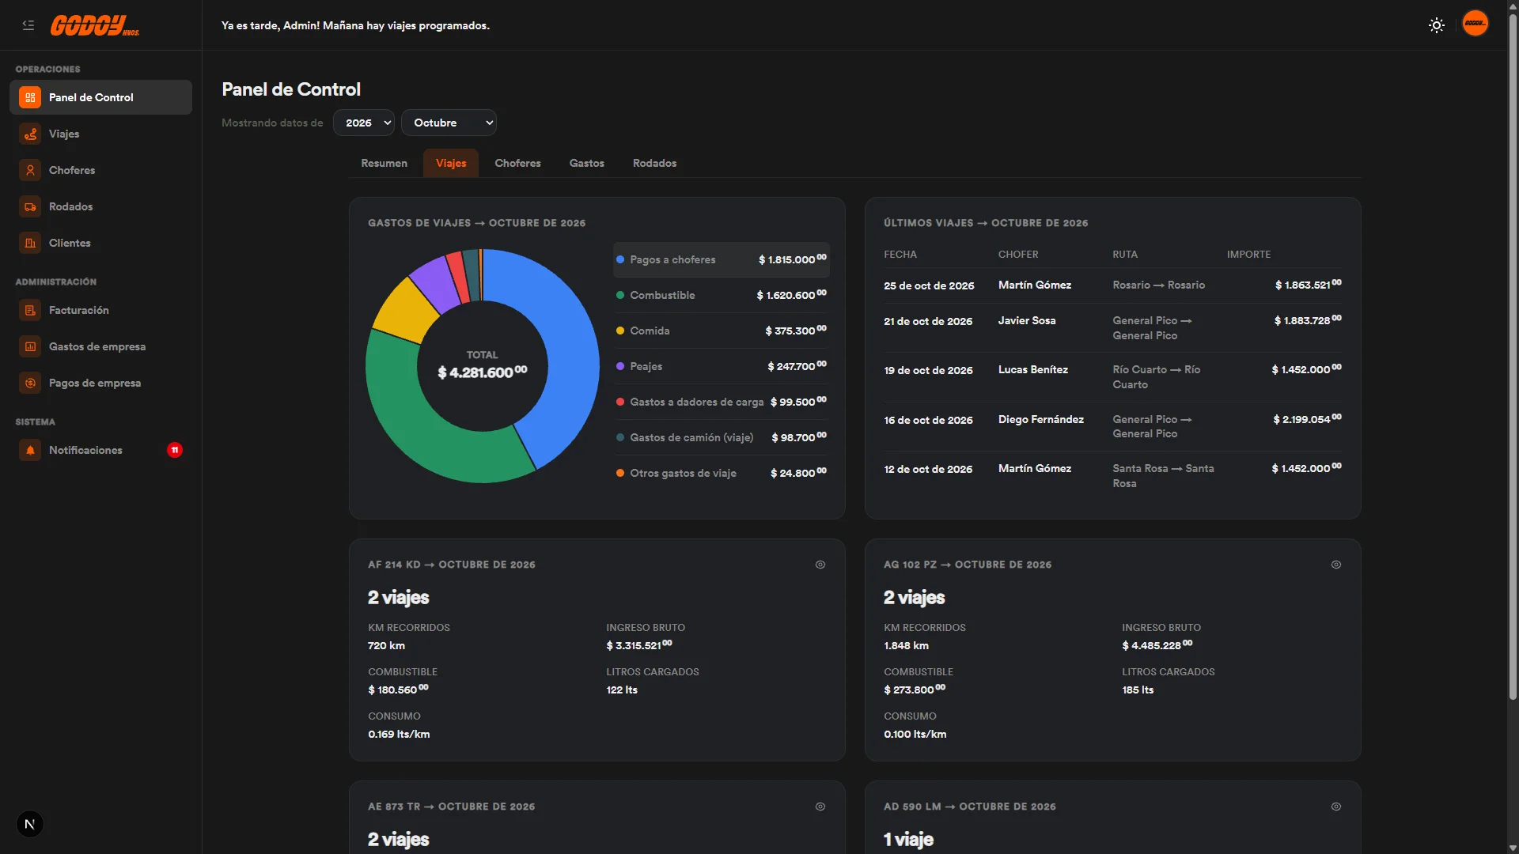
Task: Toggle eye icon on AG 102 PZ card
Action: pos(1336,565)
